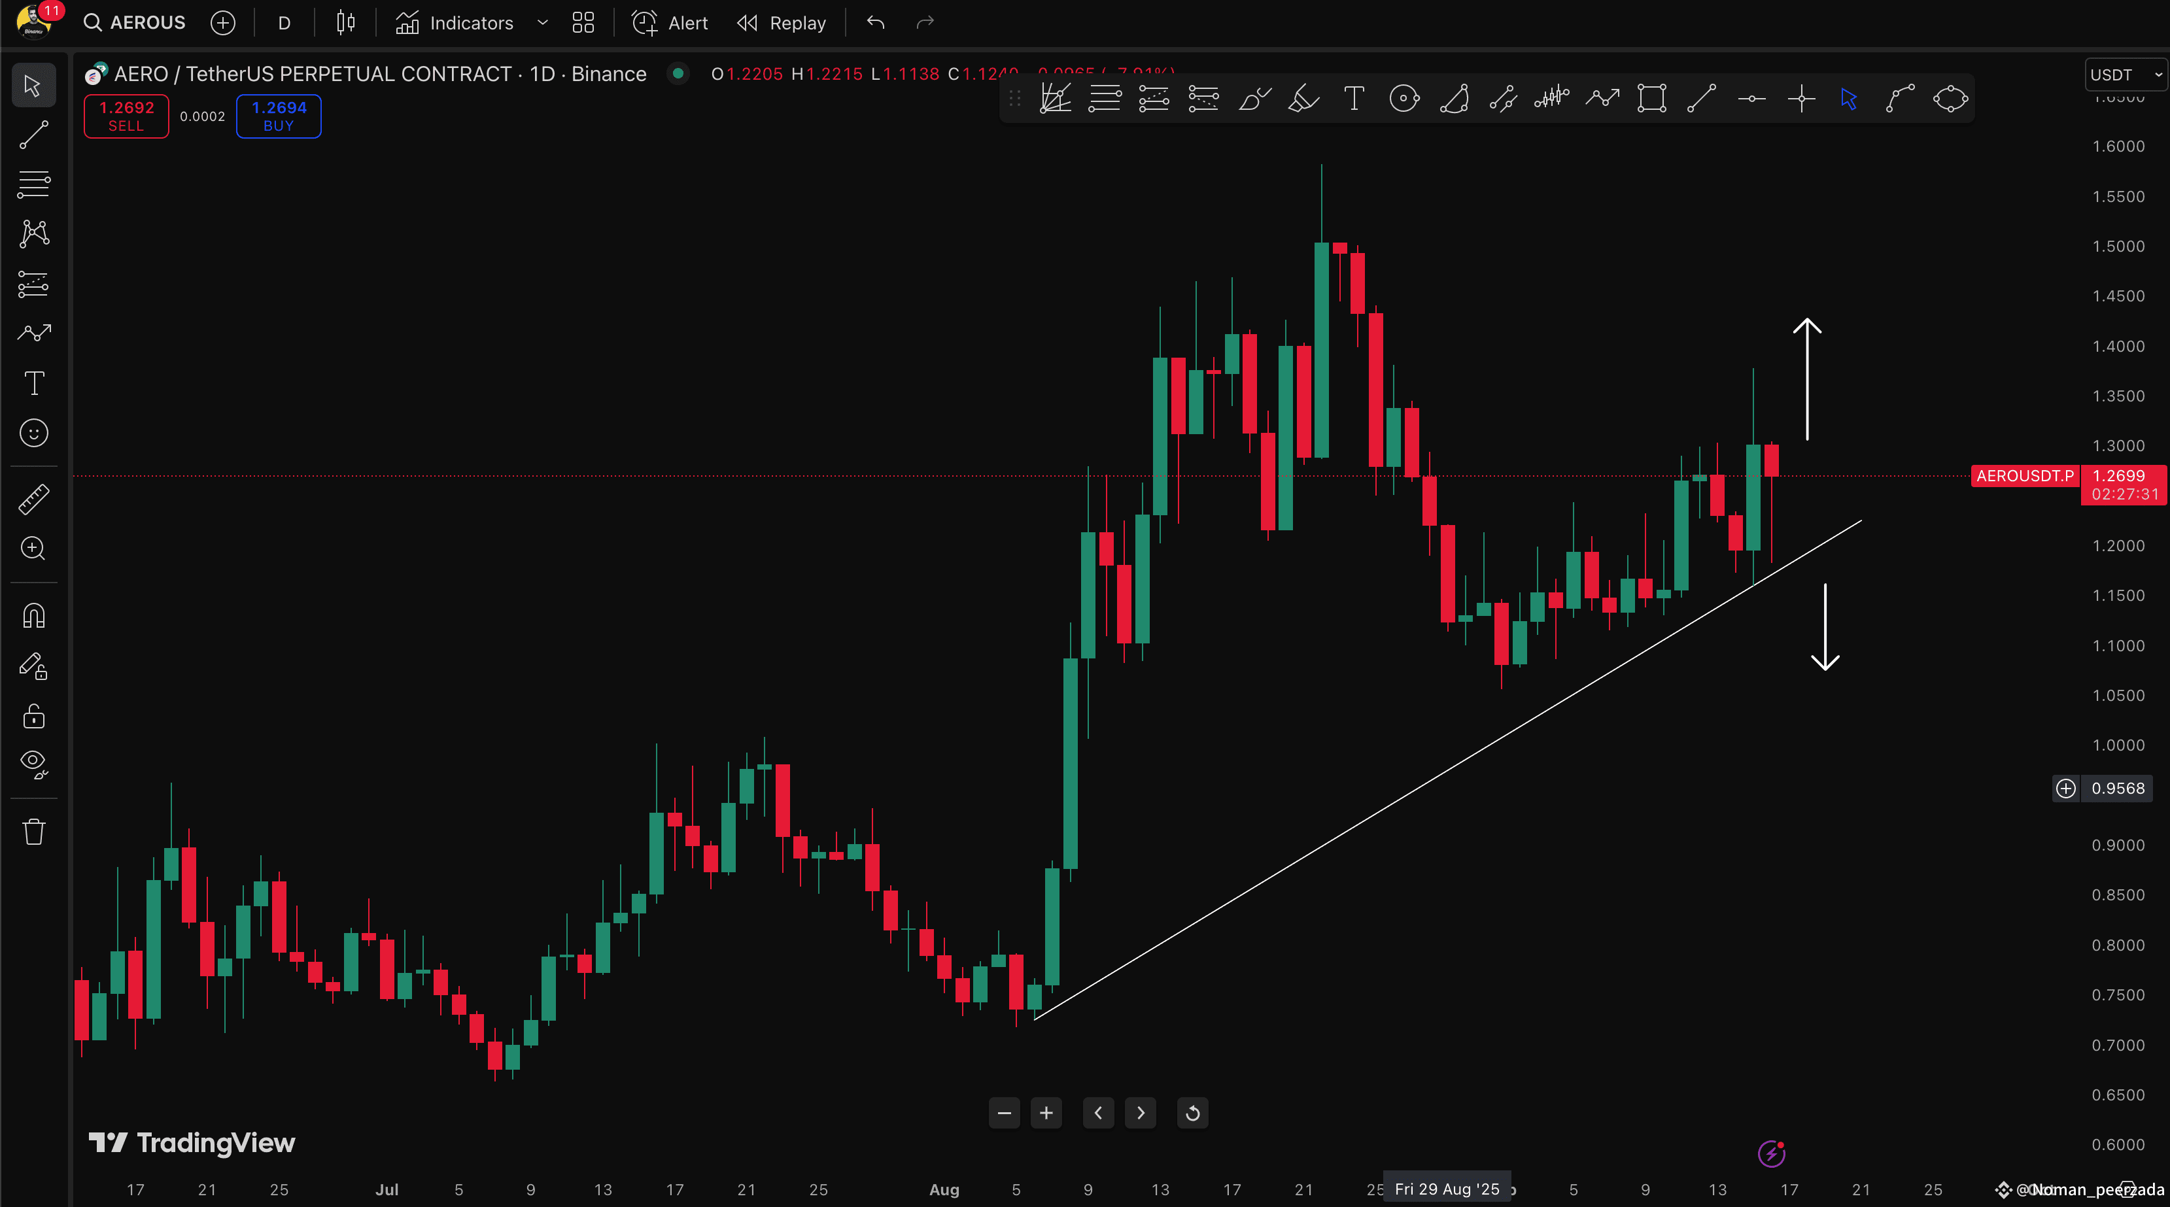Viewport: 2170px width, 1207px height.
Task: Open the D timeframe selector
Action: [284, 23]
